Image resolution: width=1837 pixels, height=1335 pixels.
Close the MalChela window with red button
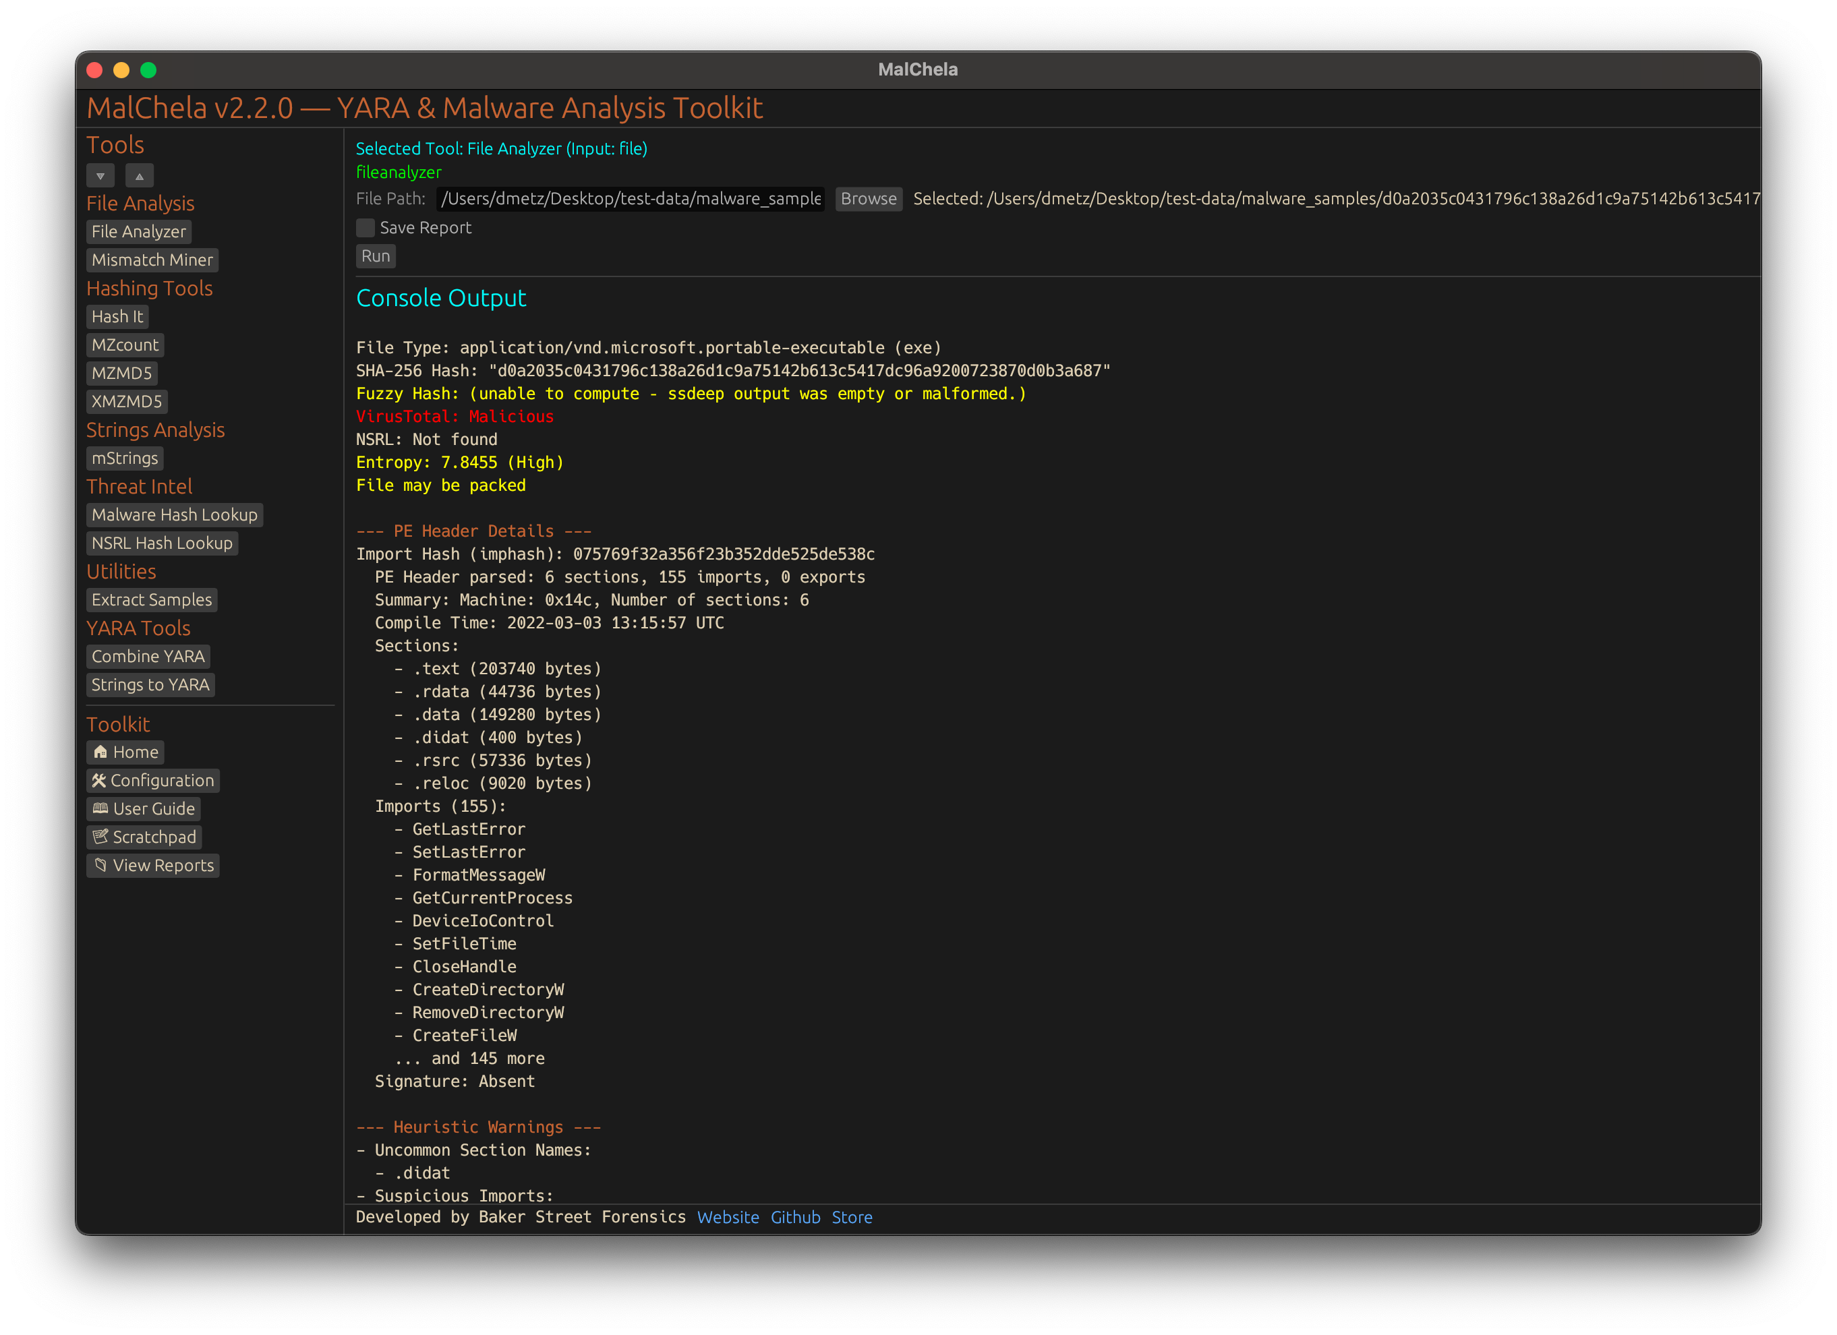click(x=95, y=69)
